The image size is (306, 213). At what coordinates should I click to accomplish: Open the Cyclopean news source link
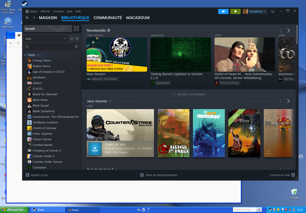click(161, 83)
